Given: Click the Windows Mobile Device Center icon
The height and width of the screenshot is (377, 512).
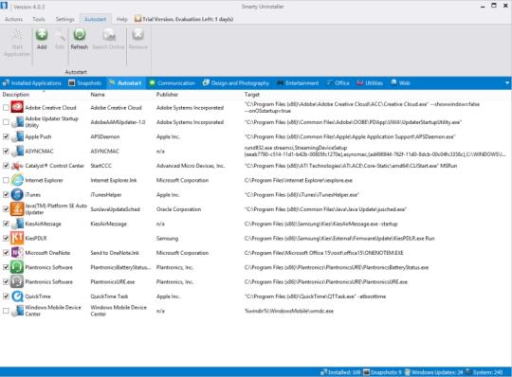Looking at the screenshot, I should click(x=17, y=311).
